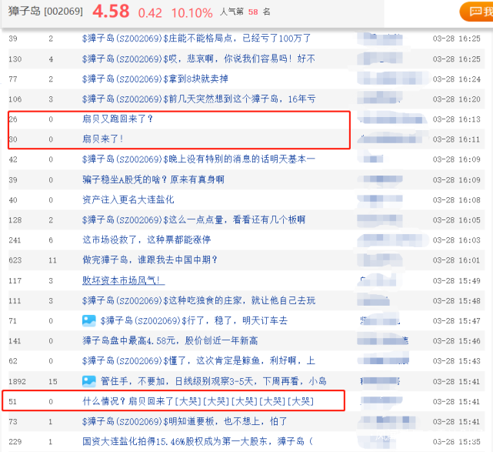Image resolution: width=493 pixels, height=452 pixels.
Task: Open underlined post 败坏资本市场风气!
Action: click(x=123, y=280)
